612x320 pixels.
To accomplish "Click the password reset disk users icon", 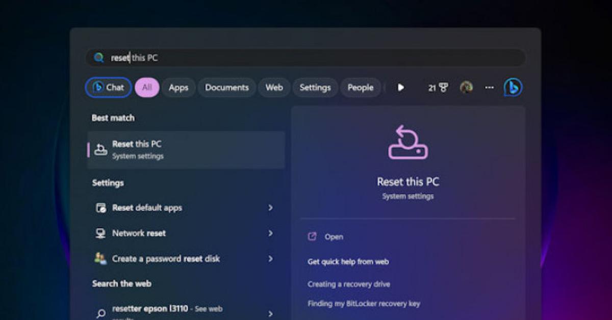I will (100, 258).
